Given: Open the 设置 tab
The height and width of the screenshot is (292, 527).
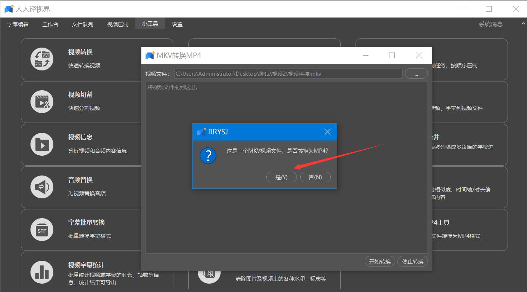Looking at the screenshot, I should coord(177,23).
